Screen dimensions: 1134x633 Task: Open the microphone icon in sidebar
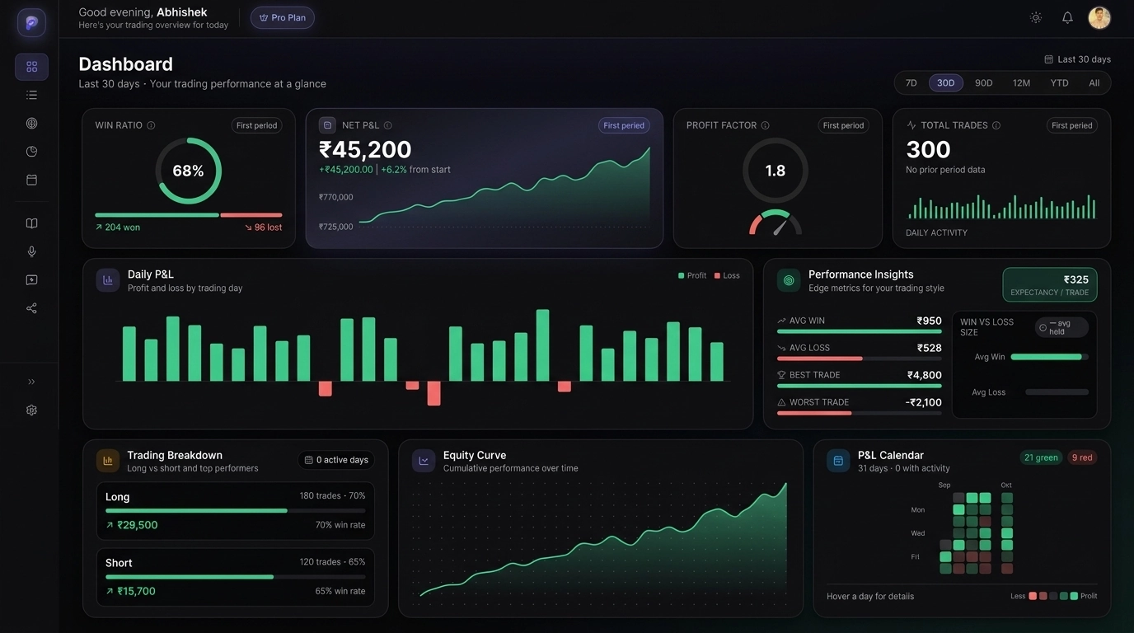[31, 251]
